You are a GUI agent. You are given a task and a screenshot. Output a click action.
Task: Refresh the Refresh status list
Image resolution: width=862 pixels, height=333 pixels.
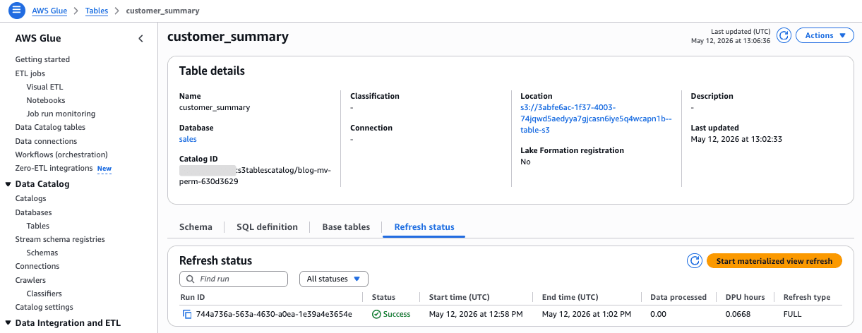point(695,261)
